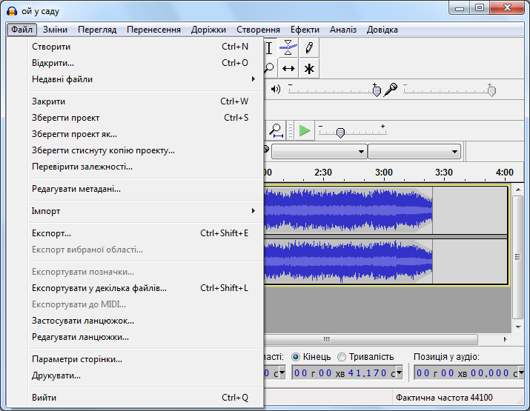Open the Перегляд menu
Image resolution: width=530 pixels, height=411 pixels.
(97, 30)
